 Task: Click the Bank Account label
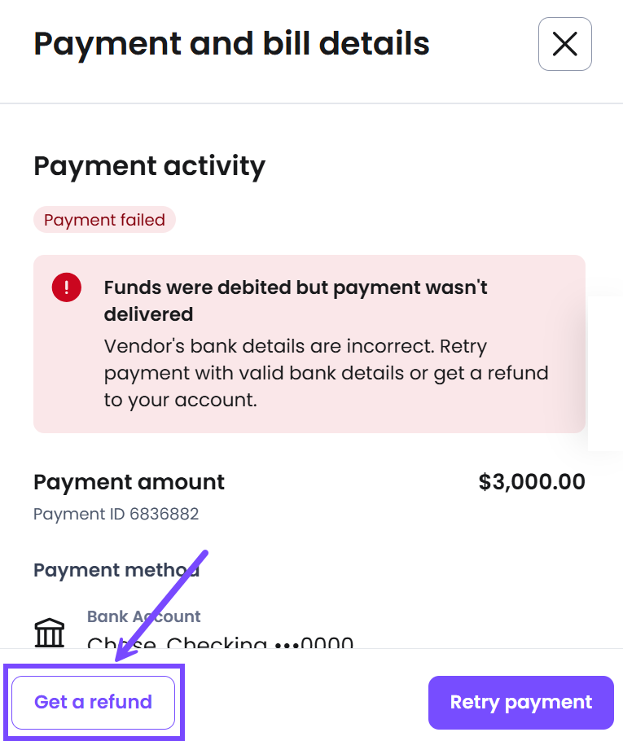[x=143, y=617]
